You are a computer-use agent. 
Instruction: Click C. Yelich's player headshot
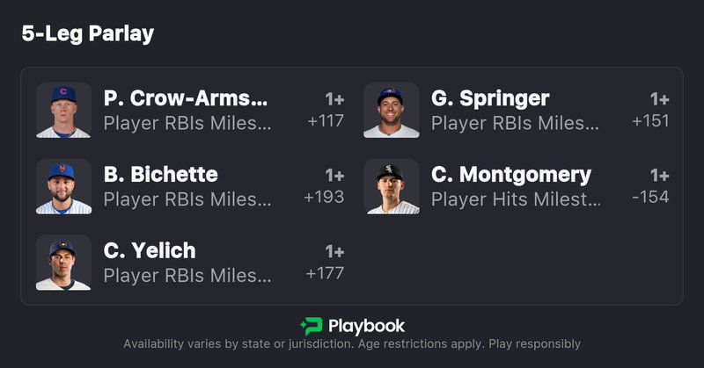[x=63, y=263]
